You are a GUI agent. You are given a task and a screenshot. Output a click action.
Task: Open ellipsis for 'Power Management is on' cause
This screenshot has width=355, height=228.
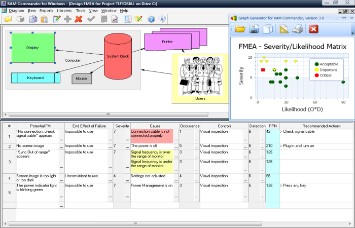(x=176, y=197)
